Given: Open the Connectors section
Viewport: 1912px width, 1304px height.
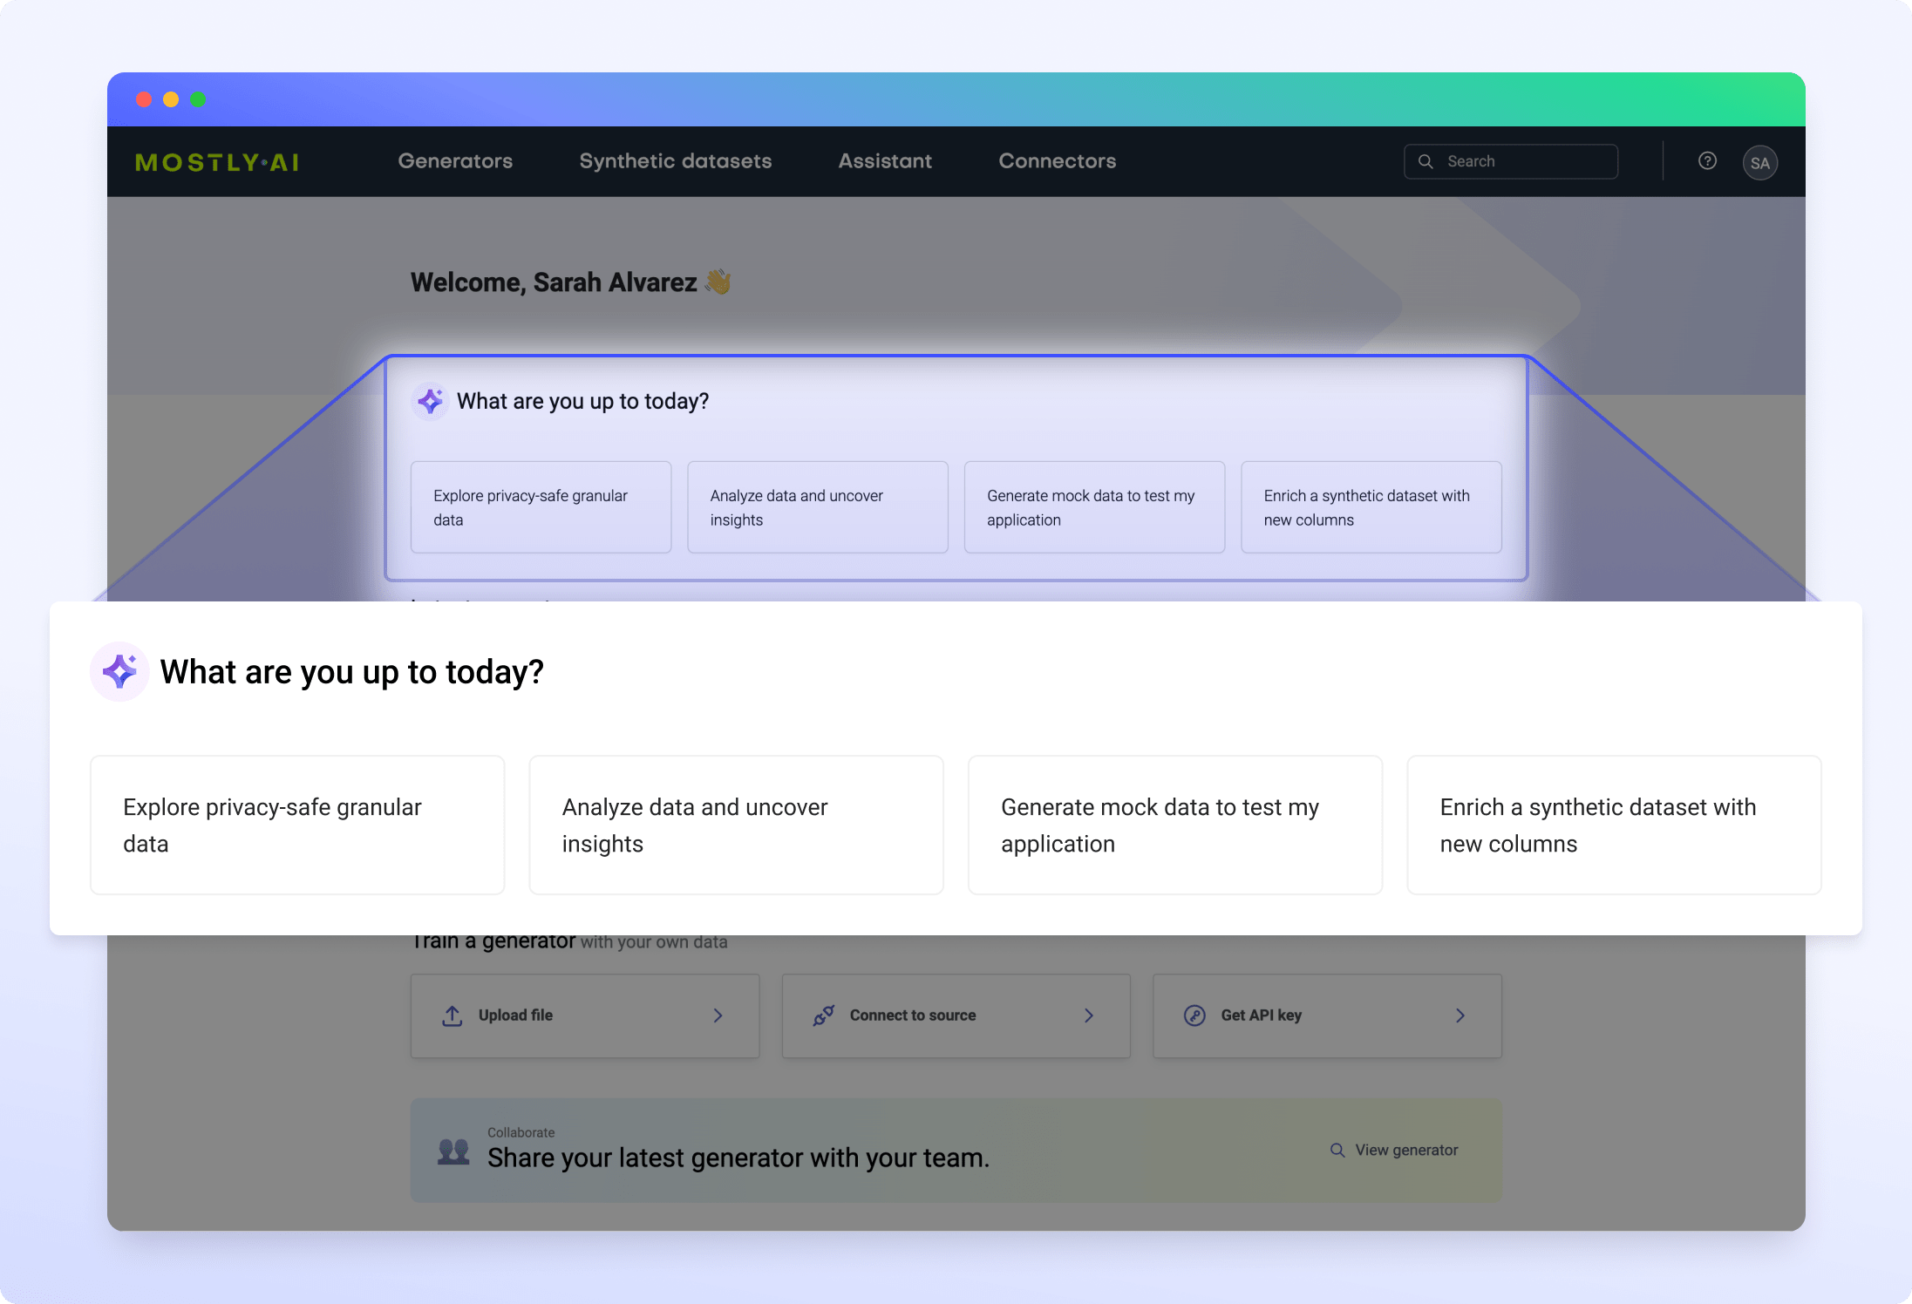Looking at the screenshot, I should pyautogui.click(x=1058, y=161).
